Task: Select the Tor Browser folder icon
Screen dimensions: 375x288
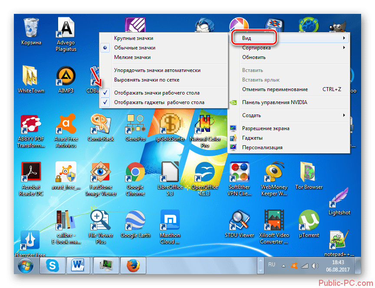Action: pos(309,176)
